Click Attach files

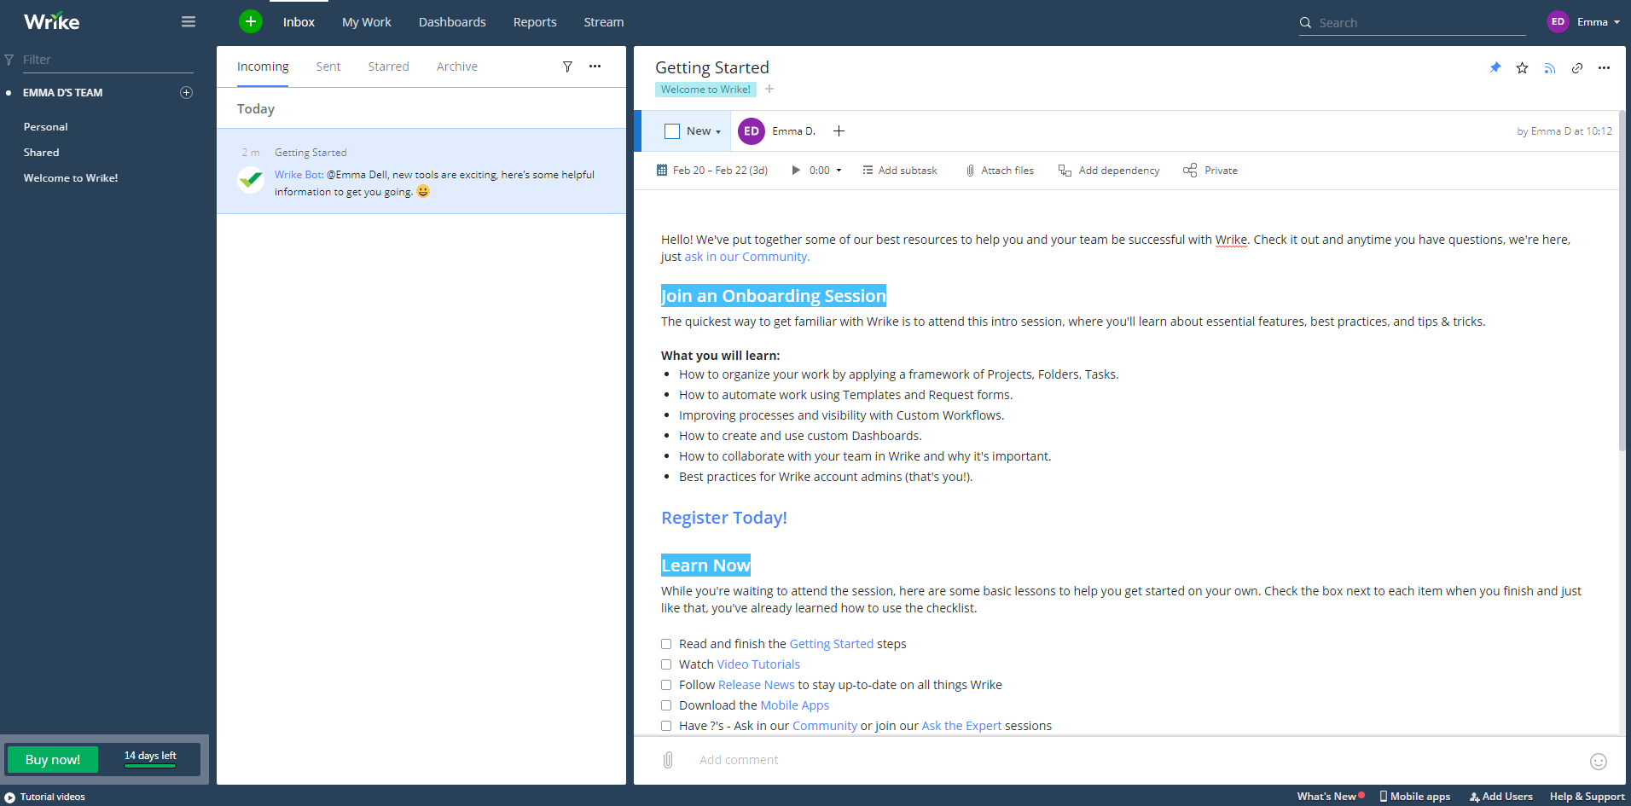point(1000,171)
